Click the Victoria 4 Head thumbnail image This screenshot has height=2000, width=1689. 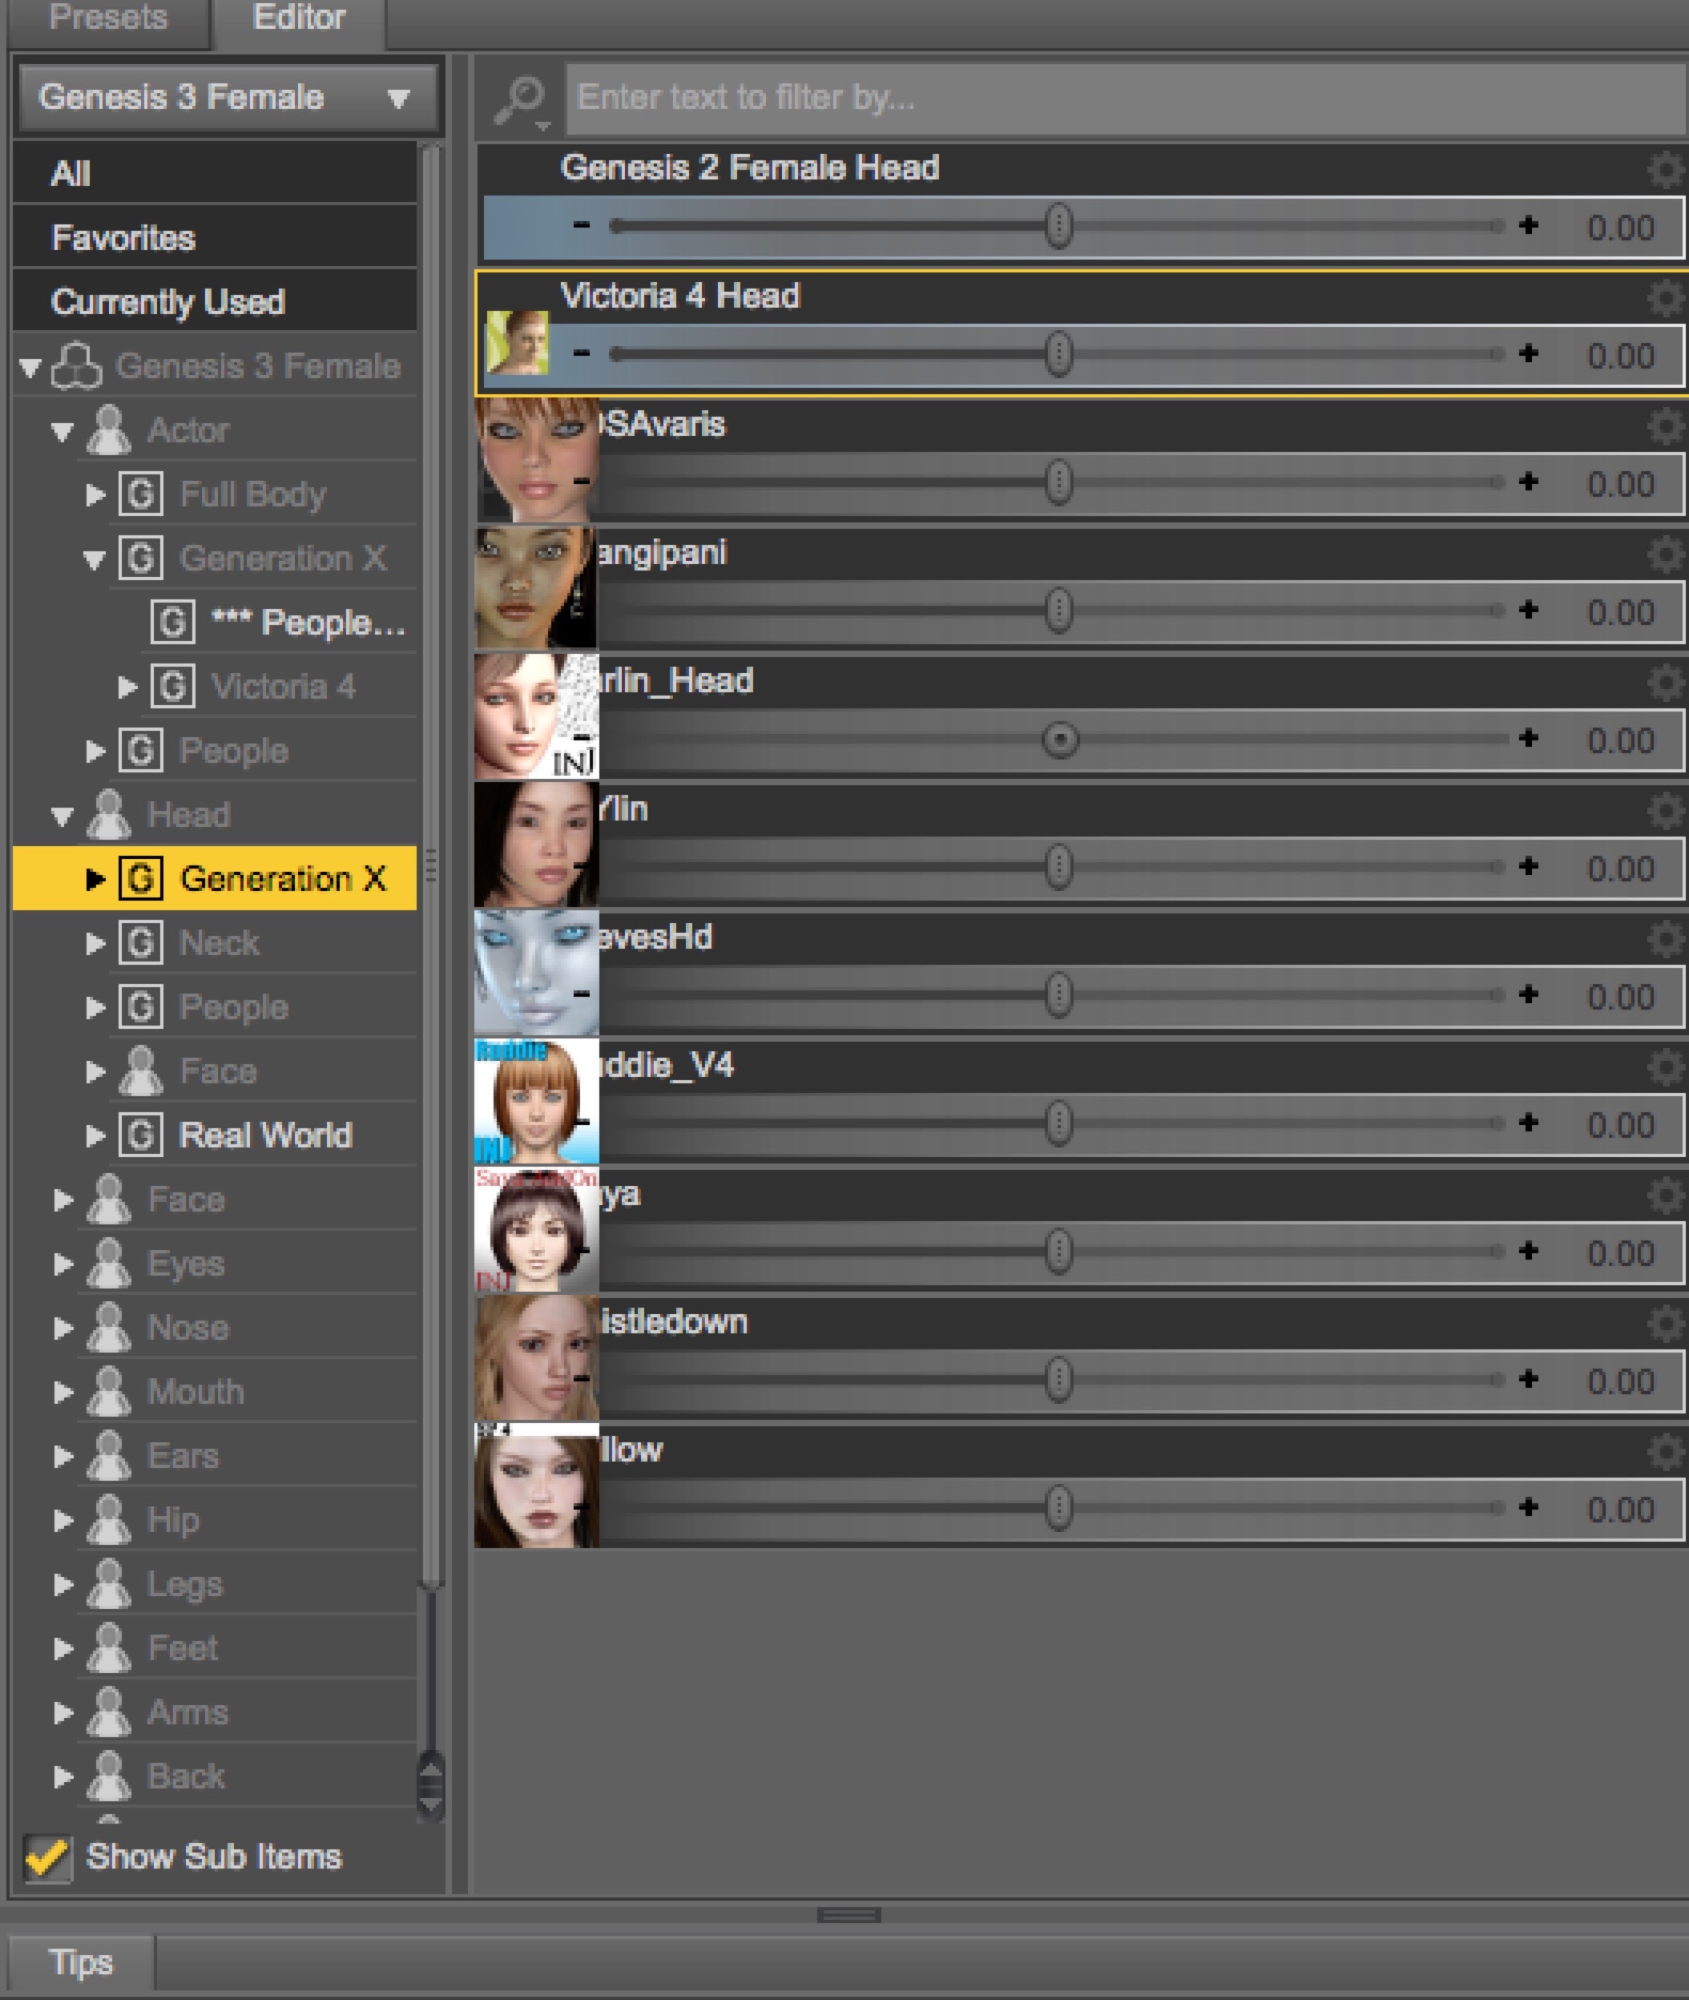tap(517, 343)
